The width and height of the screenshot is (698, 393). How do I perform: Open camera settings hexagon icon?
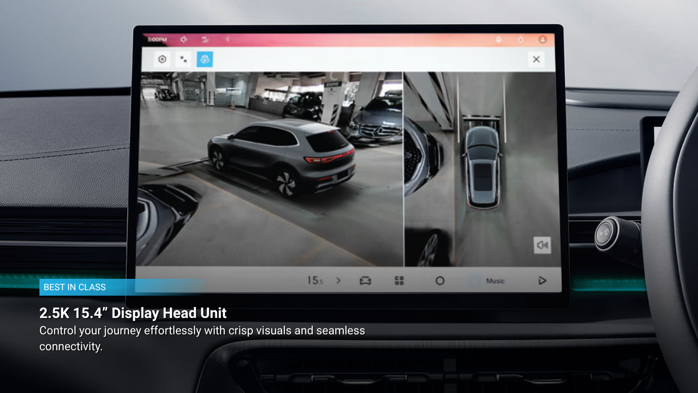pyautogui.click(x=162, y=59)
